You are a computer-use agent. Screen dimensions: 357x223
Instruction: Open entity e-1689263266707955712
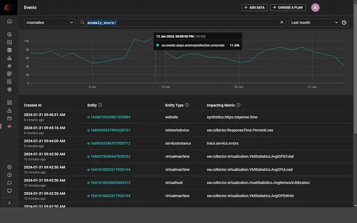click(109, 144)
